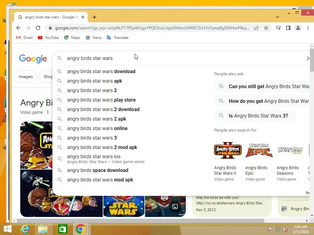Viewport: 314px width, 235px height.
Task: Open the media control icon in toolbar
Action: pyautogui.click(x=278, y=28)
